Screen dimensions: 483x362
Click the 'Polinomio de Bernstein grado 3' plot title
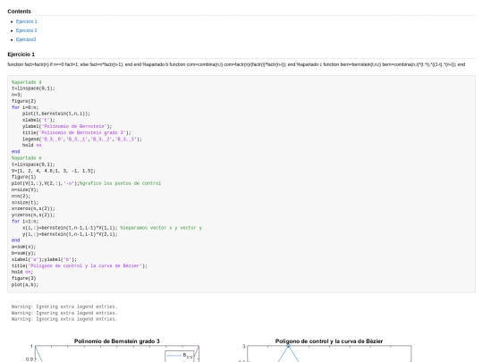(x=117, y=341)
